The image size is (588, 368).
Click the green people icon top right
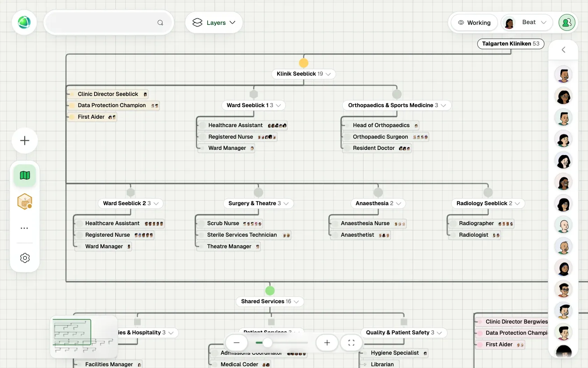(567, 22)
